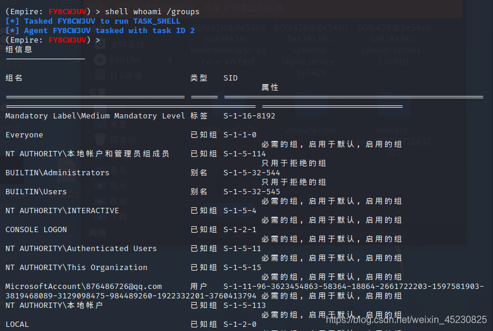Select the 'tasked with task ID 2' line
The height and width of the screenshot is (331, 493).
point(100,31)
